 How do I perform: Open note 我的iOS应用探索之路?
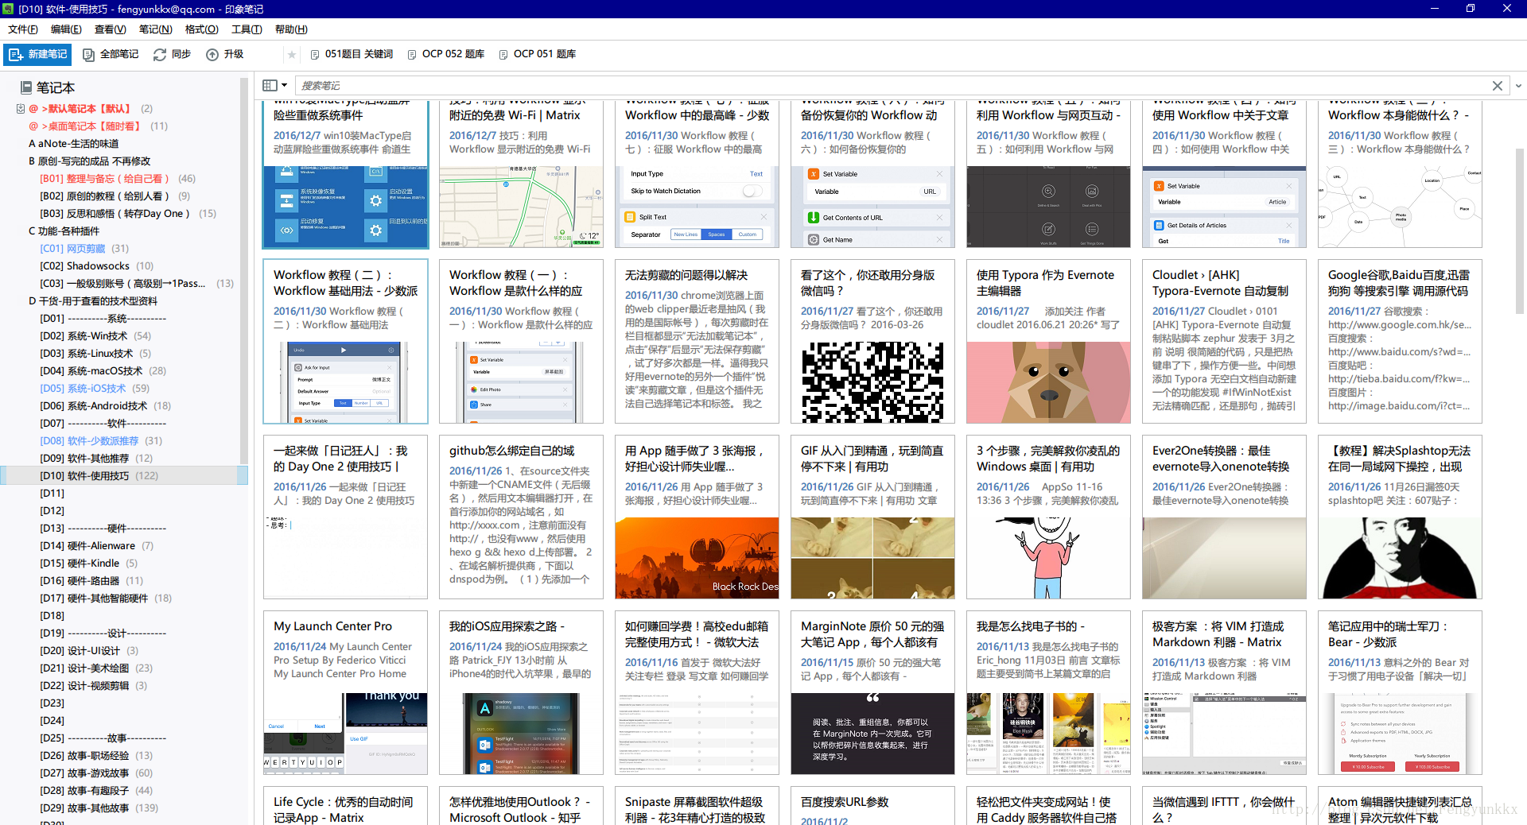[521, 692]
